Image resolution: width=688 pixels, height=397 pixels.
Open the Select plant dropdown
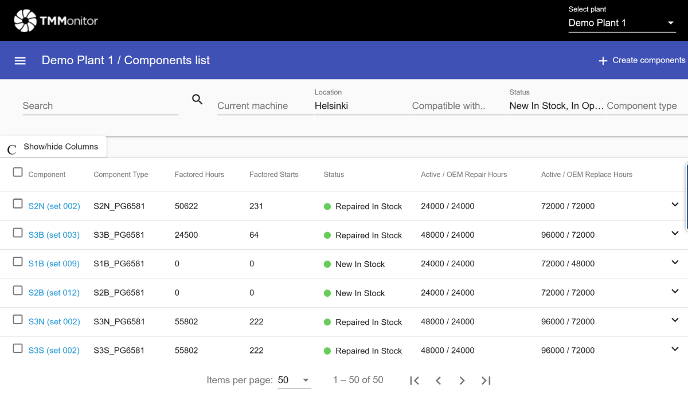[621, 23]
